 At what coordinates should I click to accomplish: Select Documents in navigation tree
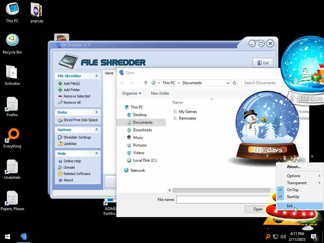141,122
